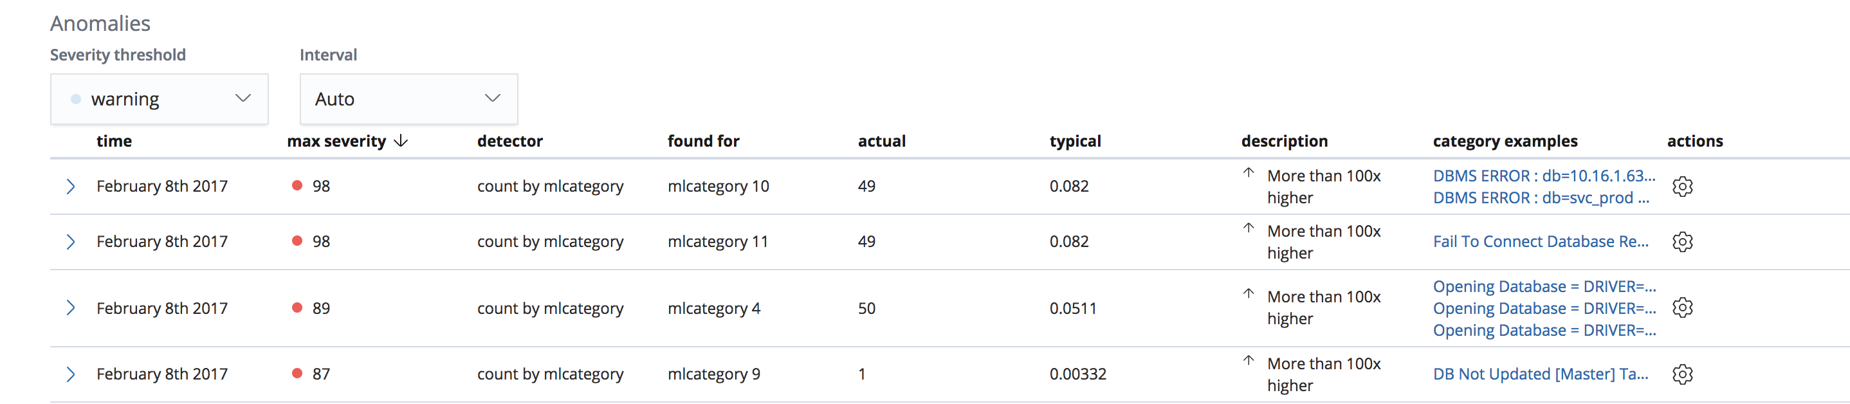Open the actions gear for mlcategory 9 row
This screenshot has width=1850, height=404.
pos(1683,373)
